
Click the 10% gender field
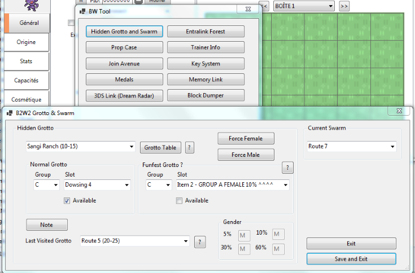(278, 234)
